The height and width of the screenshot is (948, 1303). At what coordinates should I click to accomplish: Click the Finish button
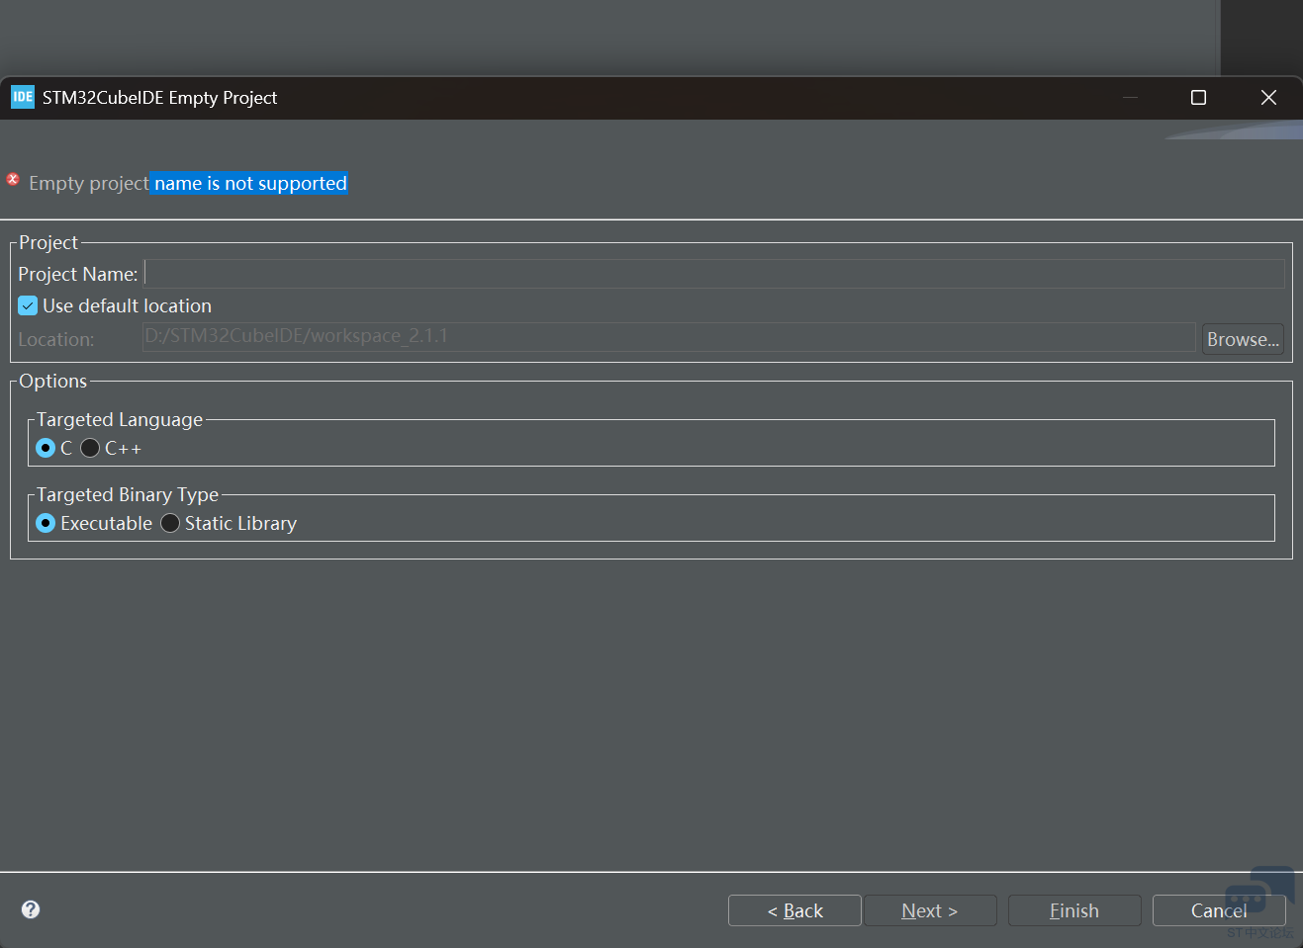[1074, 910]
